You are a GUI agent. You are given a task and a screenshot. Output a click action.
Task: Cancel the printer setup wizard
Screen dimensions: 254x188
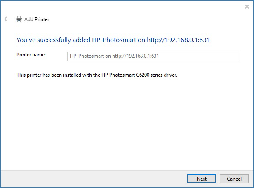click(x=234, y=179)
